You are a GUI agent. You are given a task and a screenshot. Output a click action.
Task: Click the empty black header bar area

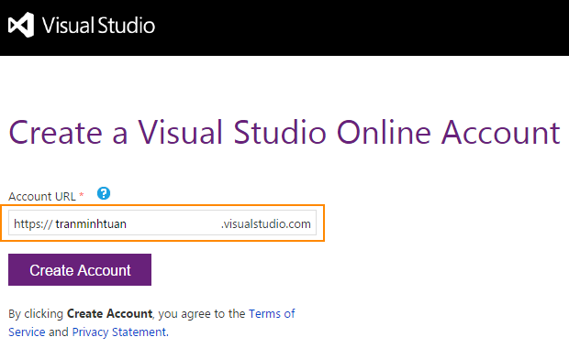pyautogui.click(x=363, y=27)
